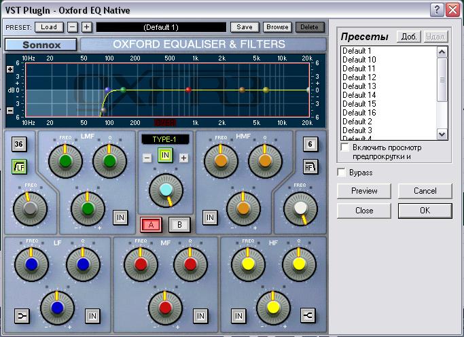The width and height of the screenshot is (464, 337).
Task: Enable the Bypass checkbox
Action: coord(342,172)
